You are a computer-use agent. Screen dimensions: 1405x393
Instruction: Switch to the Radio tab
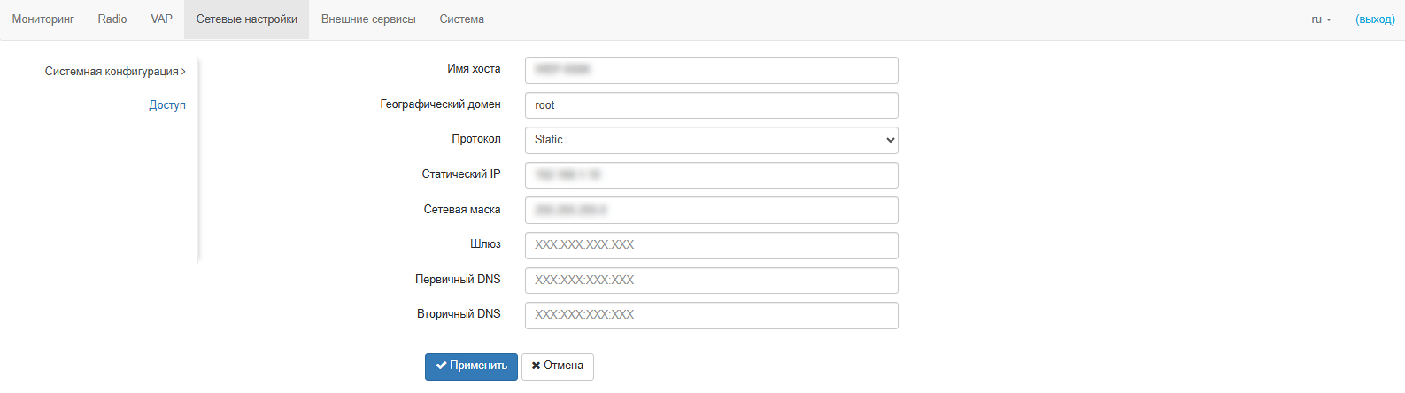[112, 19]
